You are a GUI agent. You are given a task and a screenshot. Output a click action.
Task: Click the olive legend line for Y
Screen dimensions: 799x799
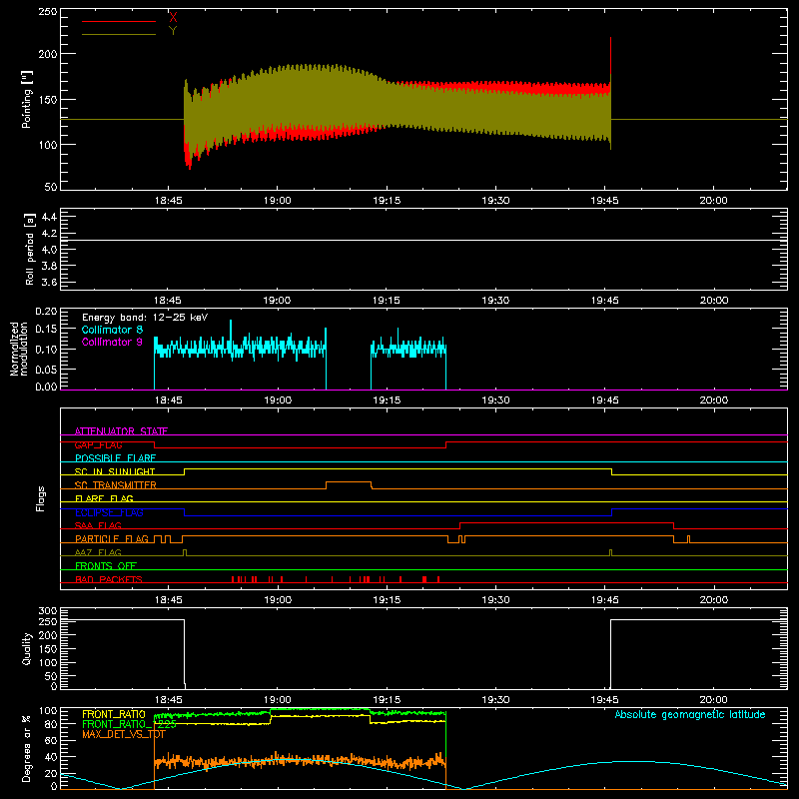(x=119, y=35)
